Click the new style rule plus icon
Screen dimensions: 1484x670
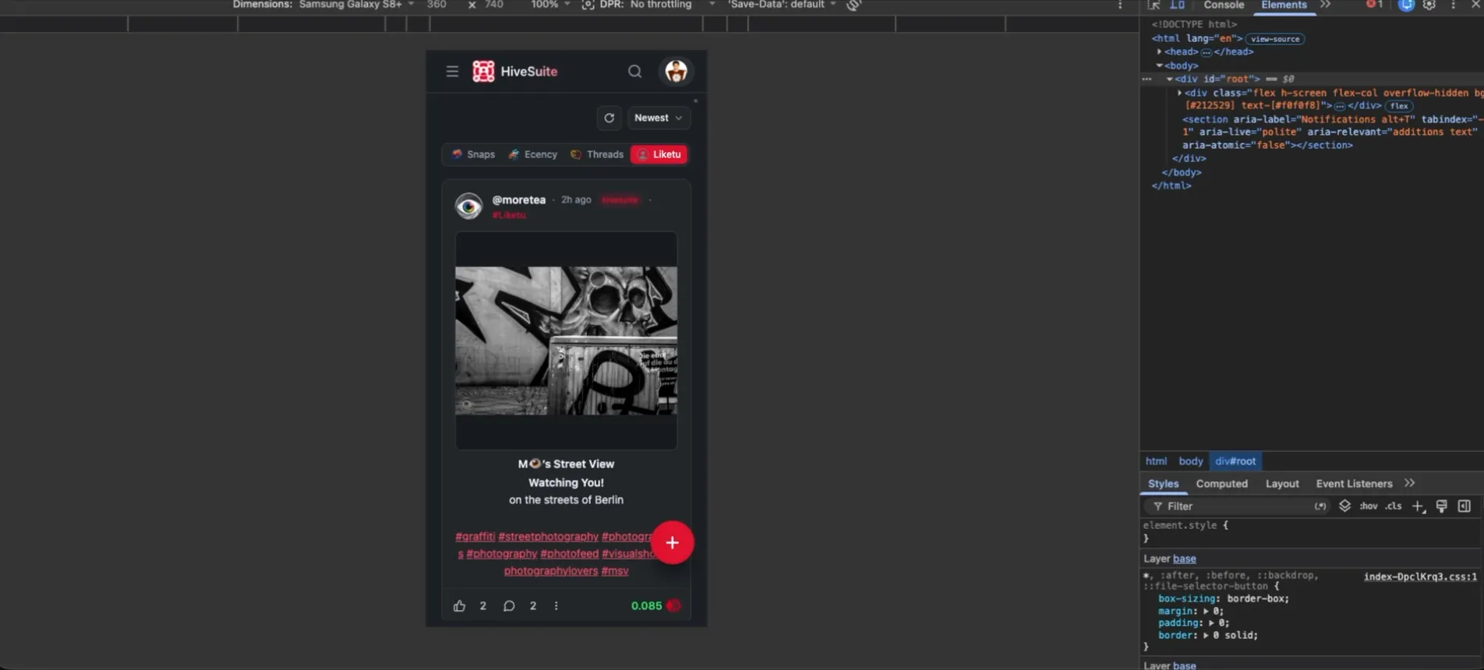click(1419, 506)
